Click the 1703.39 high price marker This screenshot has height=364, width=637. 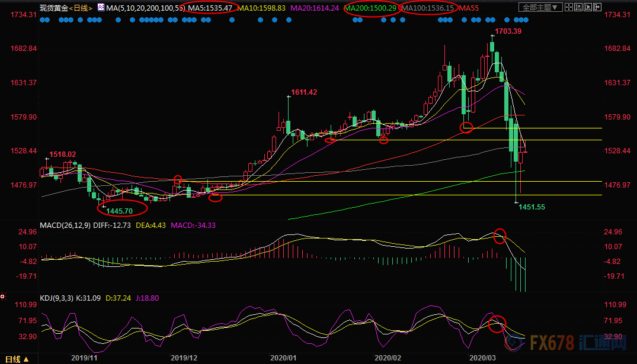(x=508, y=31)
